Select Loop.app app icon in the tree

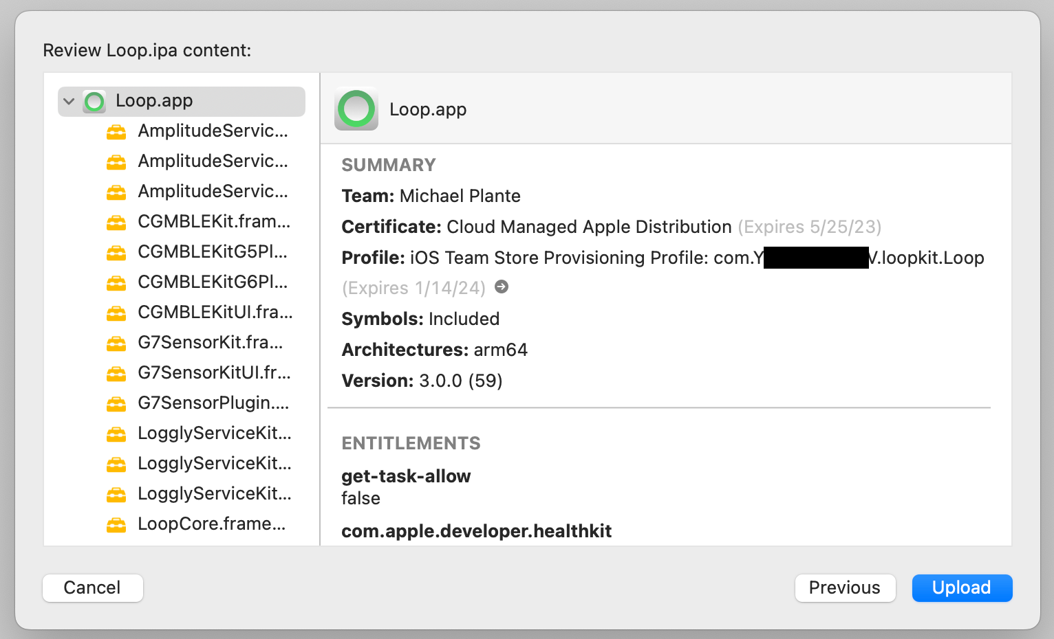94,102
